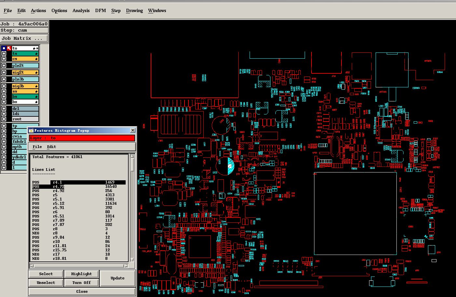This screenshot has height=297, width=456.
Task: Click the left arrow of the horizontal scrollbar
Action: pyautogui.click(x=32, y=266)
